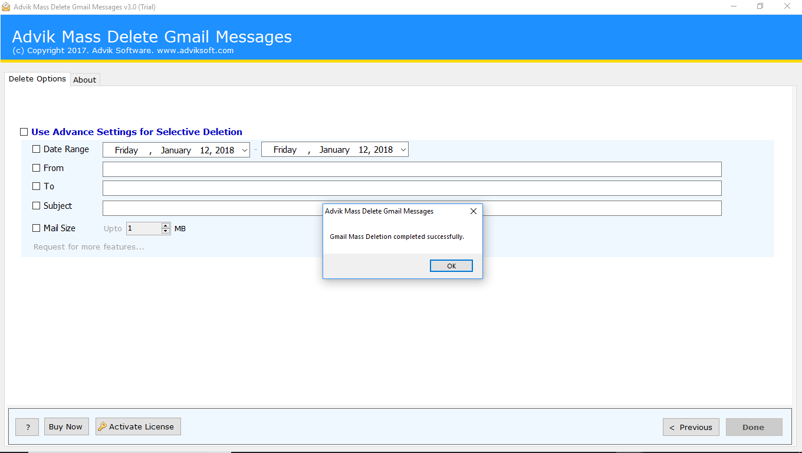802x453 pixels.
Task: Switch to the About tab
Action: click(x=85, y=80)
